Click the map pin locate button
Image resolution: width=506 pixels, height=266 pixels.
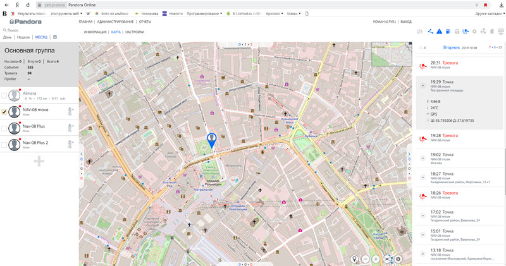[354, 259]
